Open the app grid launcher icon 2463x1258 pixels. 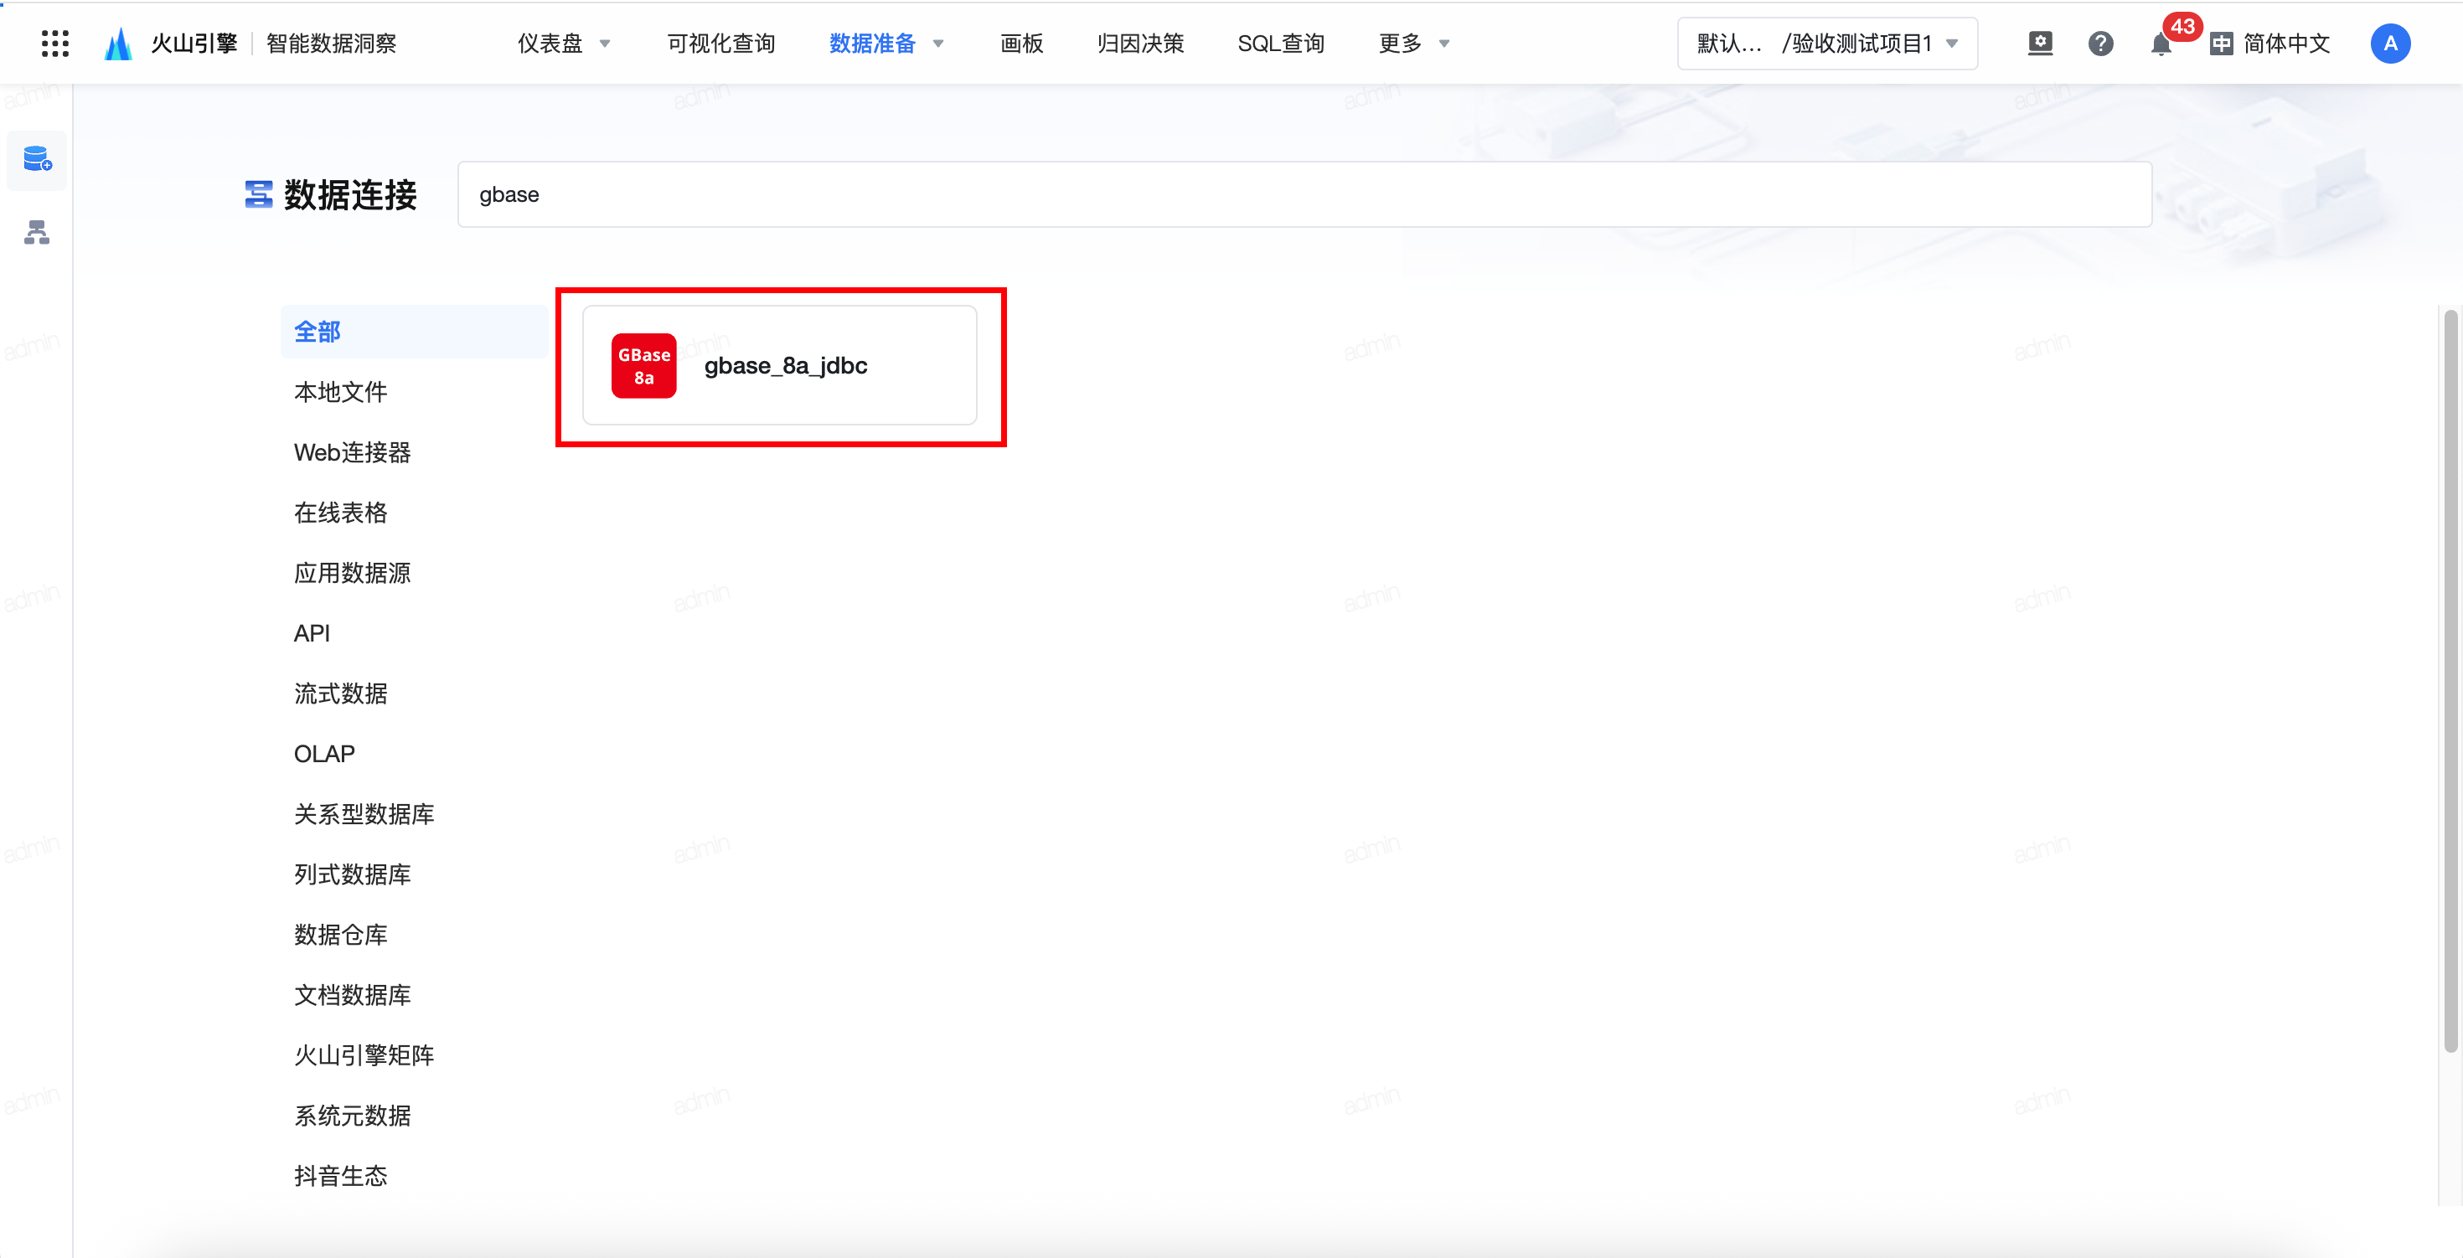pyautogui.click(x=54, y=43)
